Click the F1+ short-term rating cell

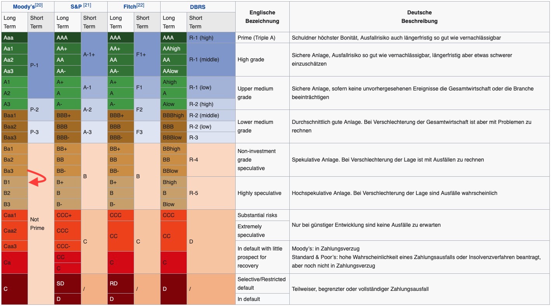coord(147,54)
